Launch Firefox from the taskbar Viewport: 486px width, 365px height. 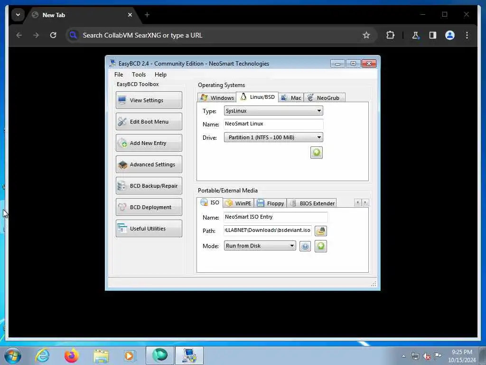tap(72, 355)
